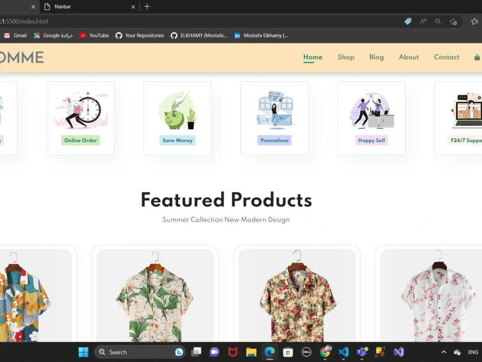Click the Promotions label
Screen dimensions: 482x362
pyautogui.click(x=275, y=140)
